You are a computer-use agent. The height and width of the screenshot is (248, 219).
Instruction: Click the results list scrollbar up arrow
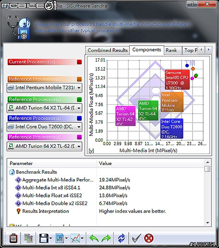coord(208,162)
